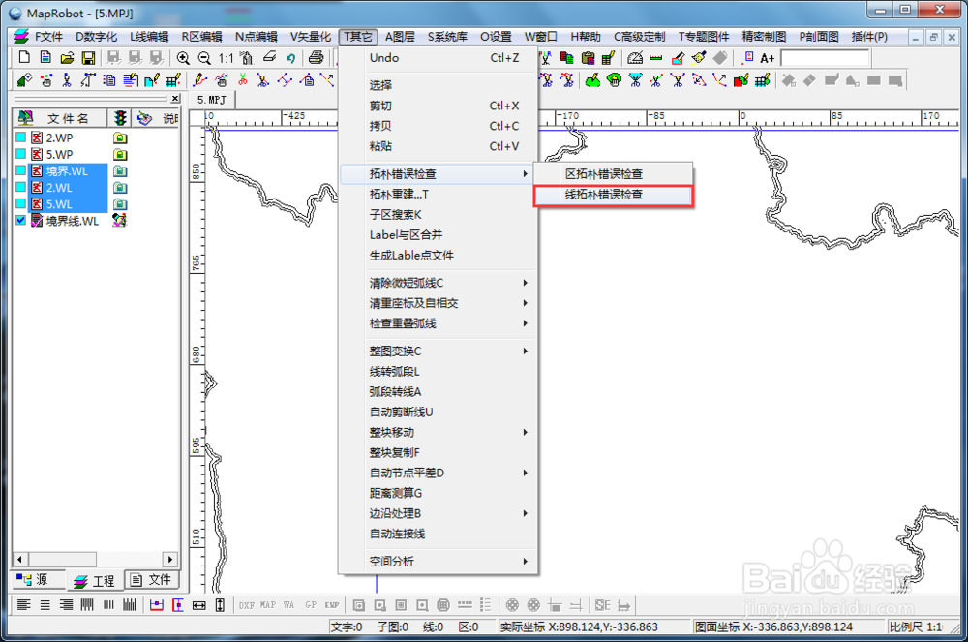Click the New file icon
The image size is (968, 642).
coord(25,58)
